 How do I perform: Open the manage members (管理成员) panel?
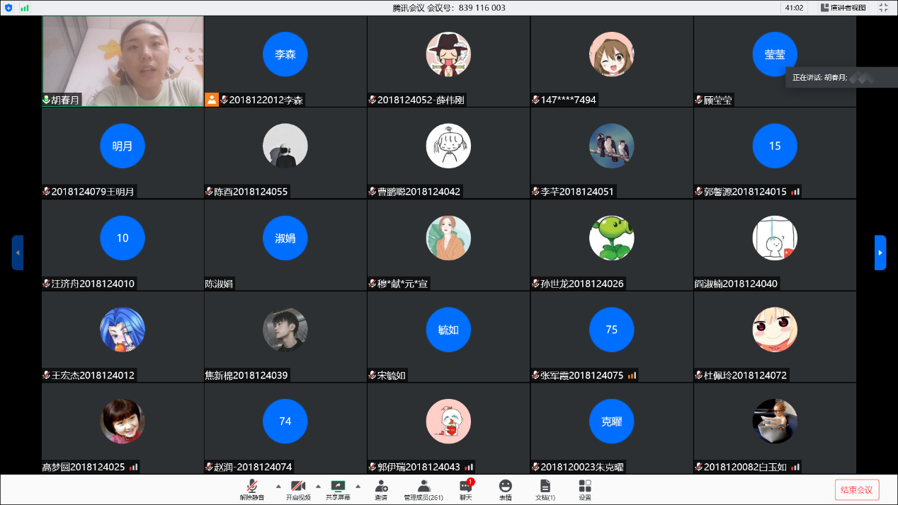[424, 487]
